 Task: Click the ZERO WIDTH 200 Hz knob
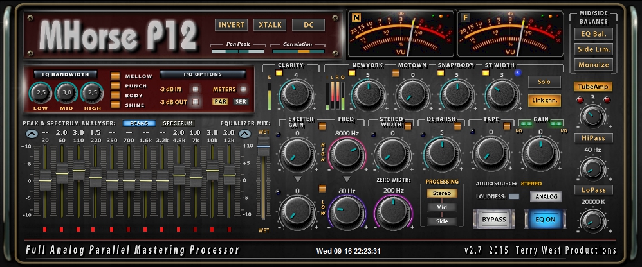click(392, 212)
